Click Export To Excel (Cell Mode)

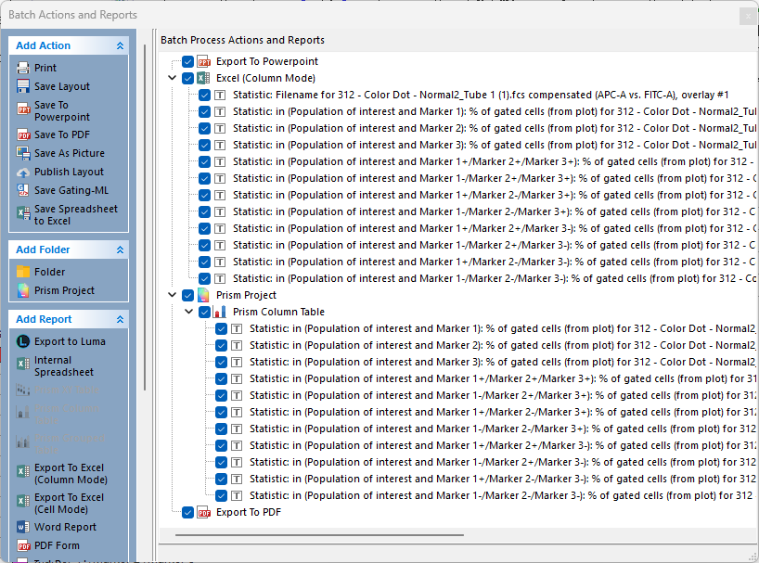[71, 503]
